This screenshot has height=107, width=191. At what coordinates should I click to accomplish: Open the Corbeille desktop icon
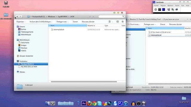6,4
